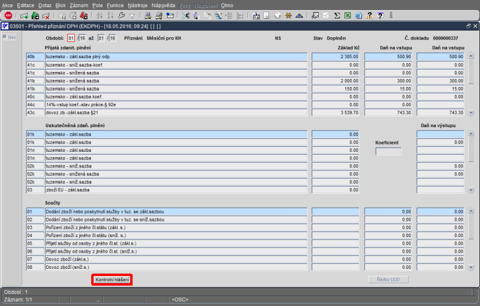Open the Akce menu

(x=7, y=5)
